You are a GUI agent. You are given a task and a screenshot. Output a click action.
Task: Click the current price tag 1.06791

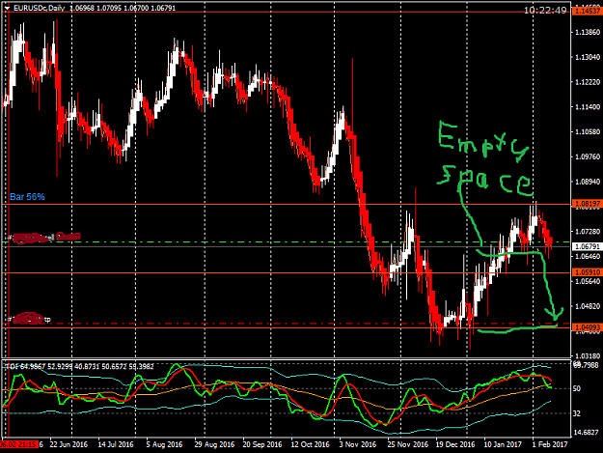click(x=587, y=246)
